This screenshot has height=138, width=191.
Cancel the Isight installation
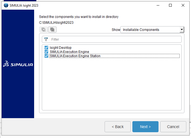coord(173,127)
